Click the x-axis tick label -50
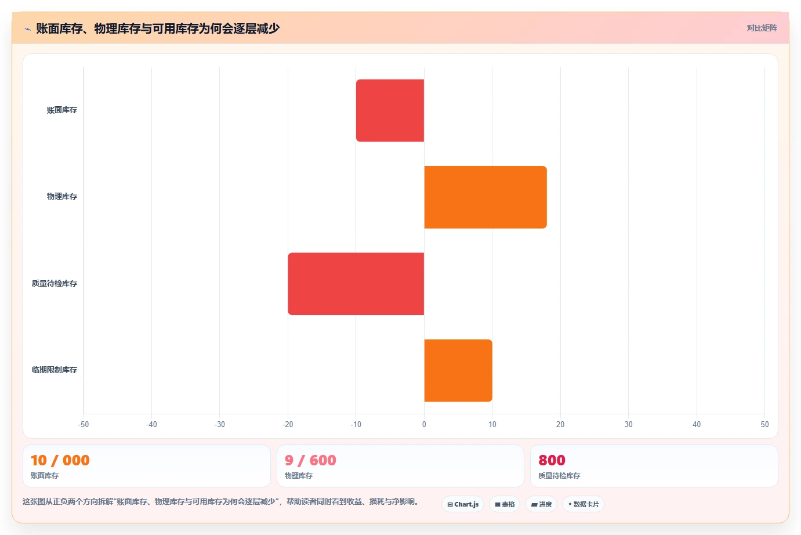 click(84, 425)
